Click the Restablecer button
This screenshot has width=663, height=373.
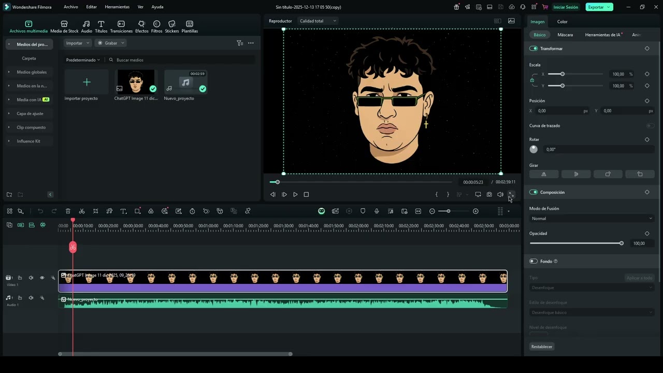[x=542, y=347]
